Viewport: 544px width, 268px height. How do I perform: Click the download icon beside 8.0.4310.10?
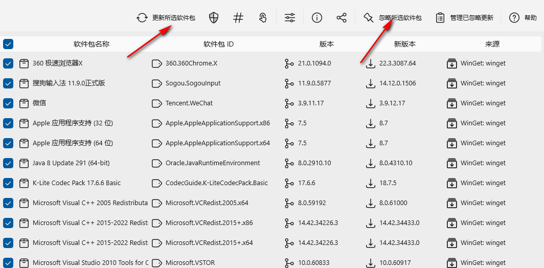click(371, 163)
